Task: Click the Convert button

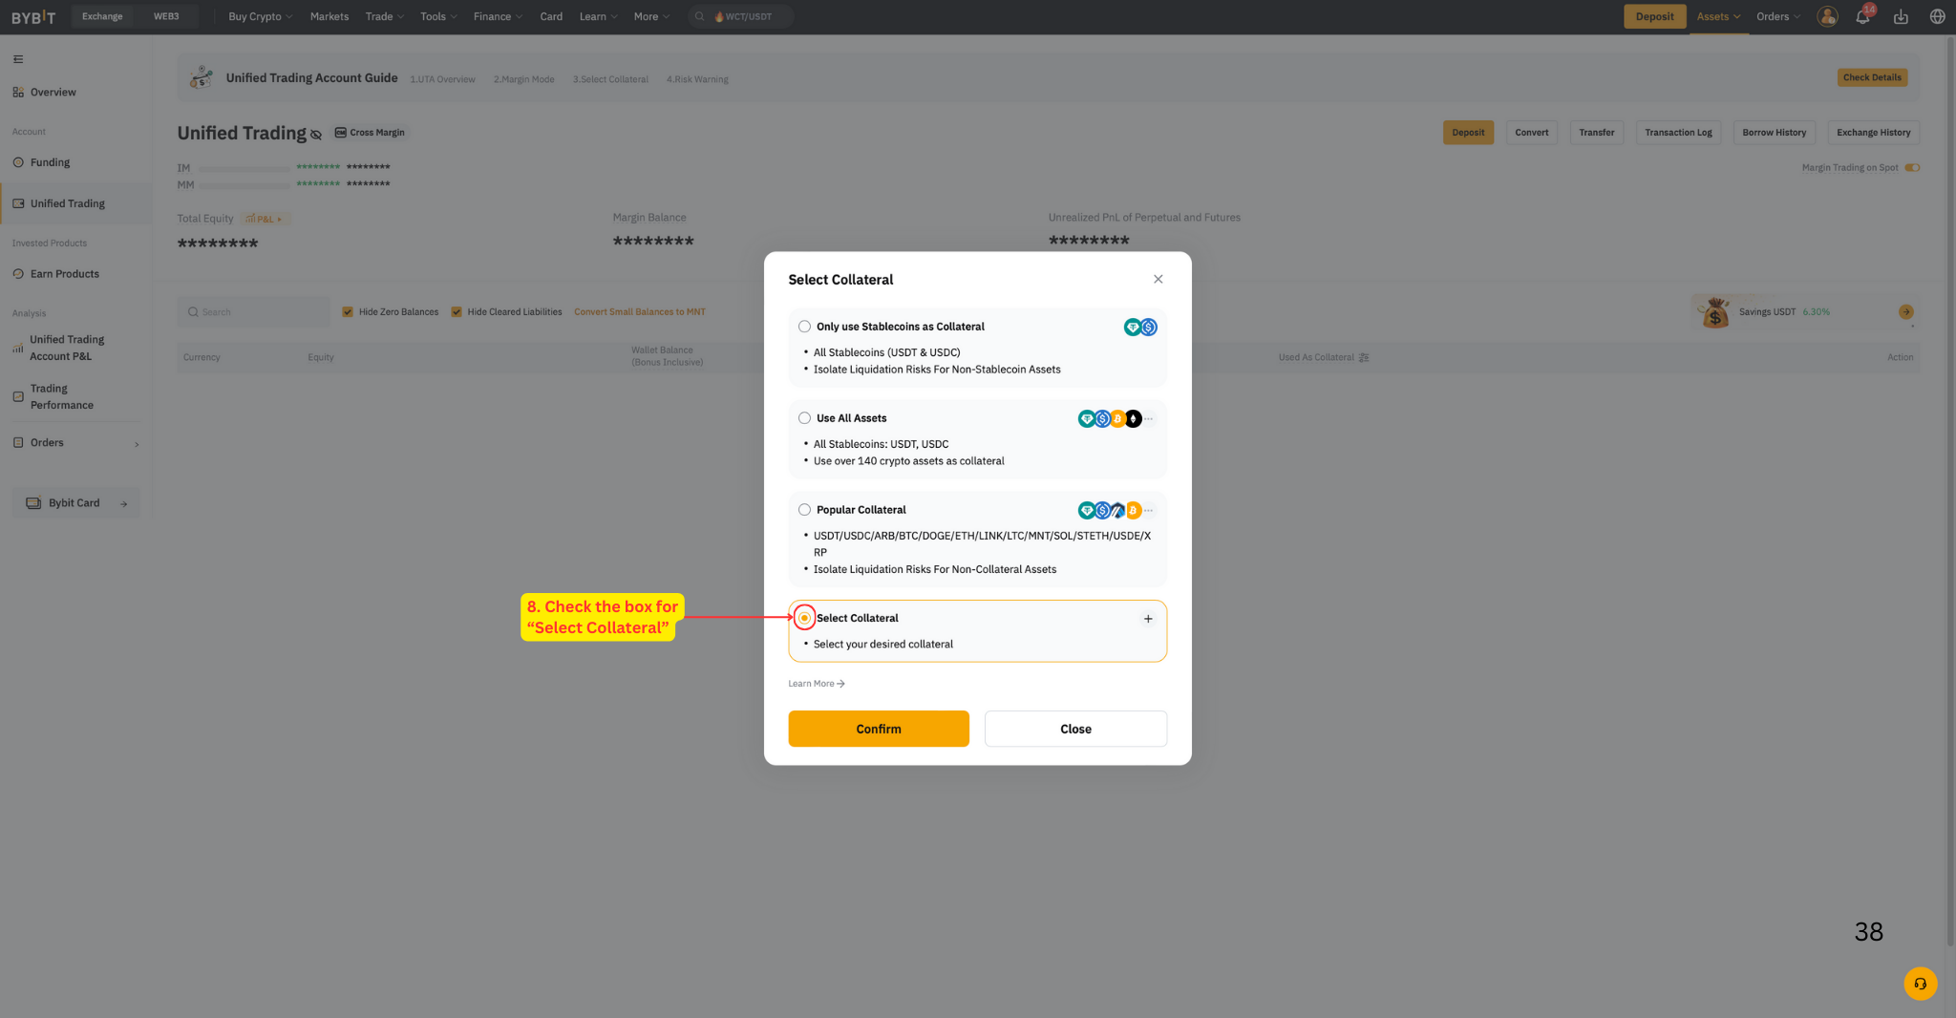Action: click(x=1531, y=133)
